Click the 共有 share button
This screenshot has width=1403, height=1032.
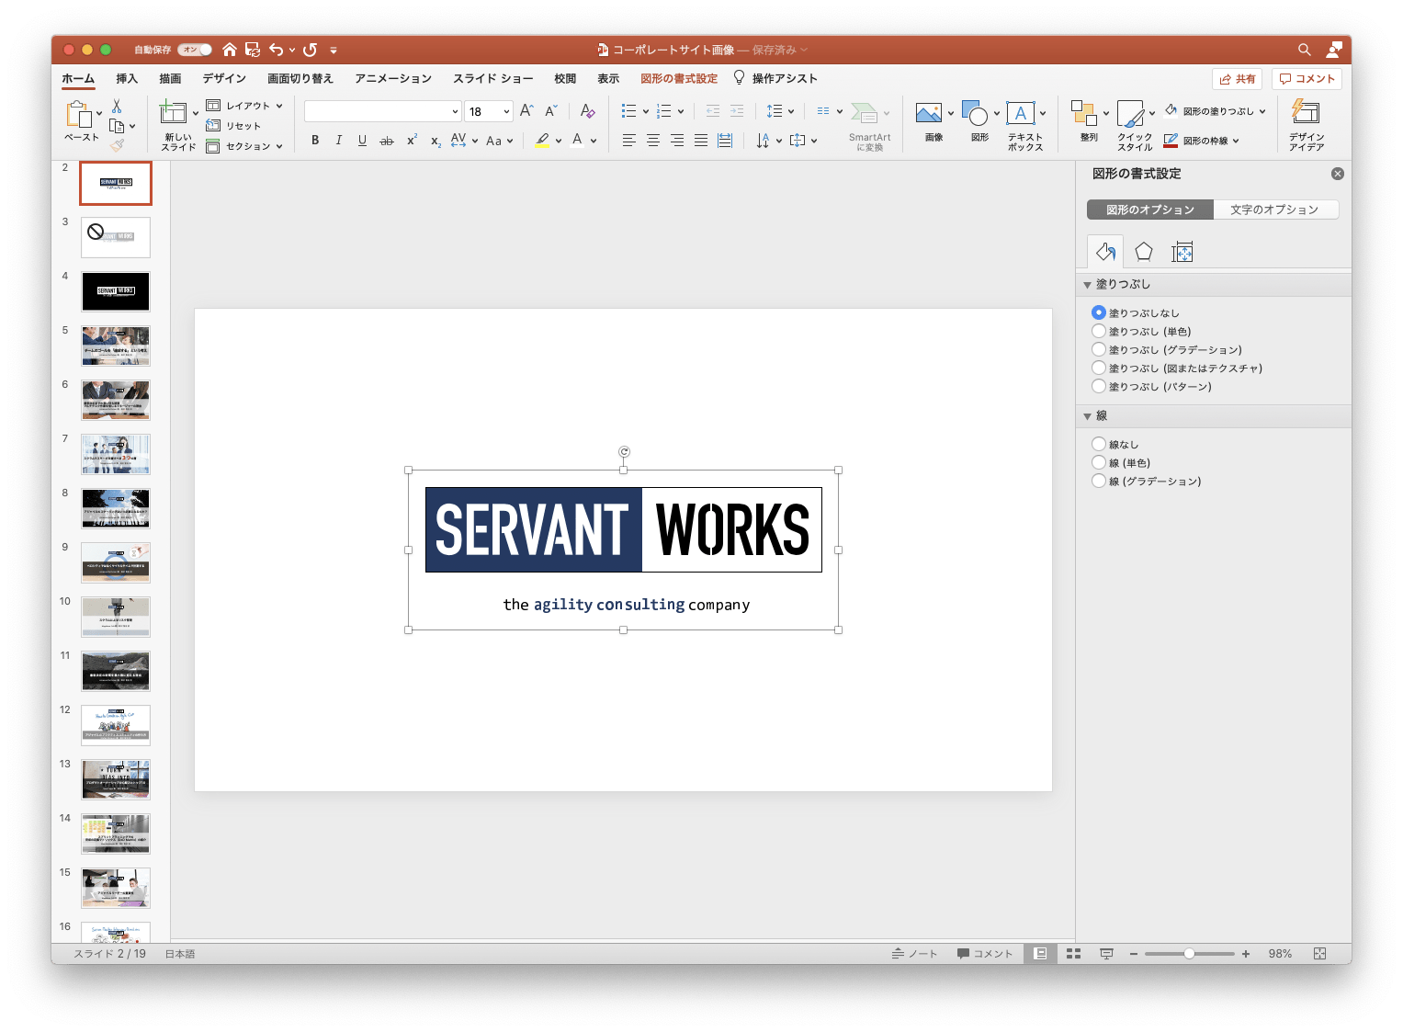[1237, 79]
